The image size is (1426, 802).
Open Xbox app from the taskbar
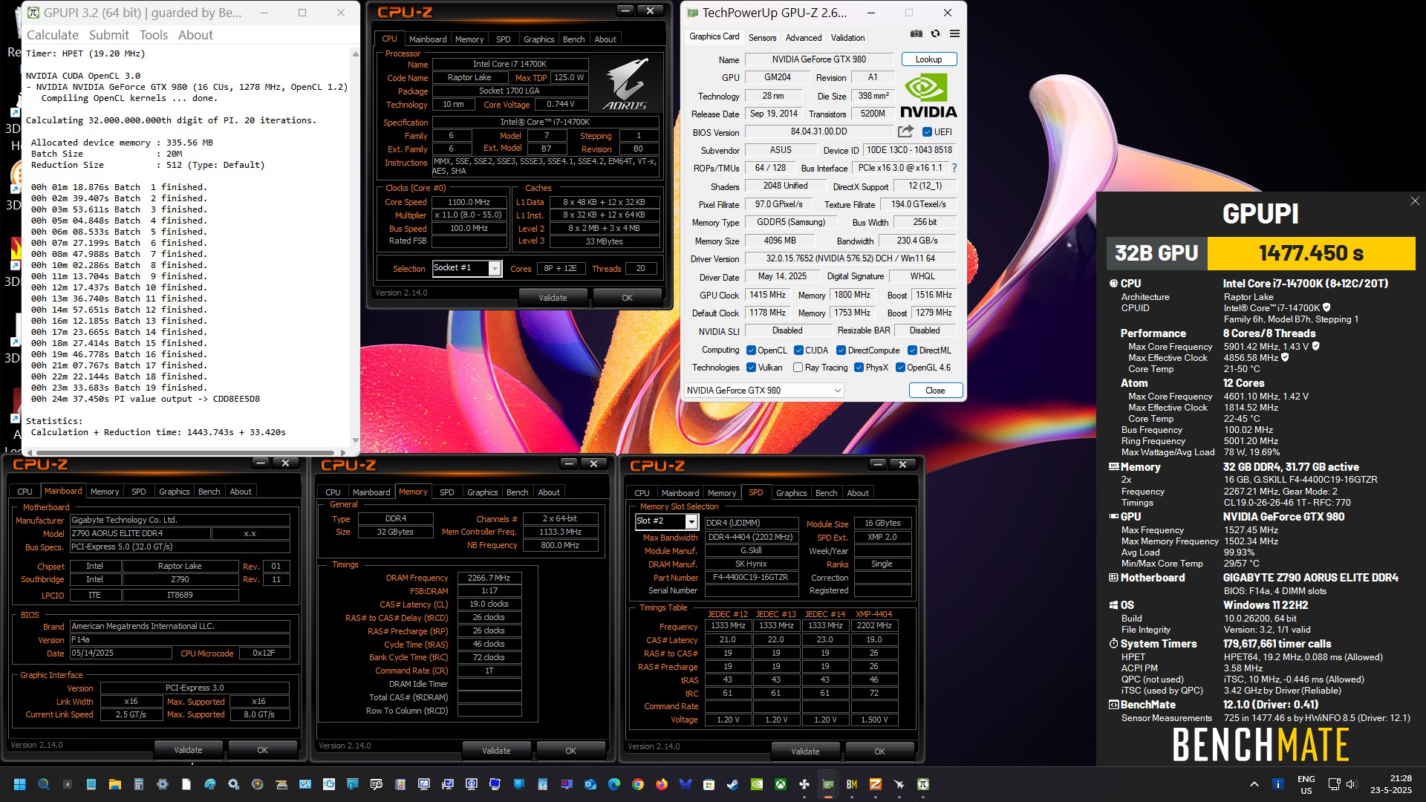tap(781, 784)
